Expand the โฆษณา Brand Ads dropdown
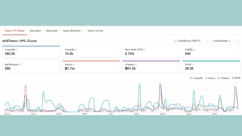Screen dimensions: 242x136 (x=73, y=31)
